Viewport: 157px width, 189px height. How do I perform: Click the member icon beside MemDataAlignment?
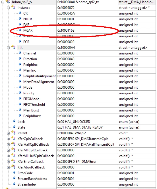pyautogui.click(x=20, y=81)
